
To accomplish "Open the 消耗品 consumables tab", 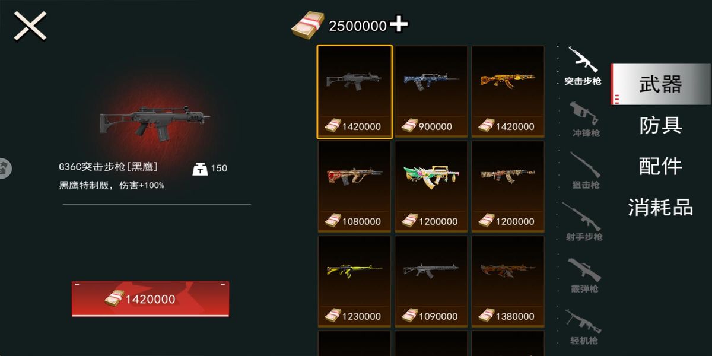I will coord(660,207).
